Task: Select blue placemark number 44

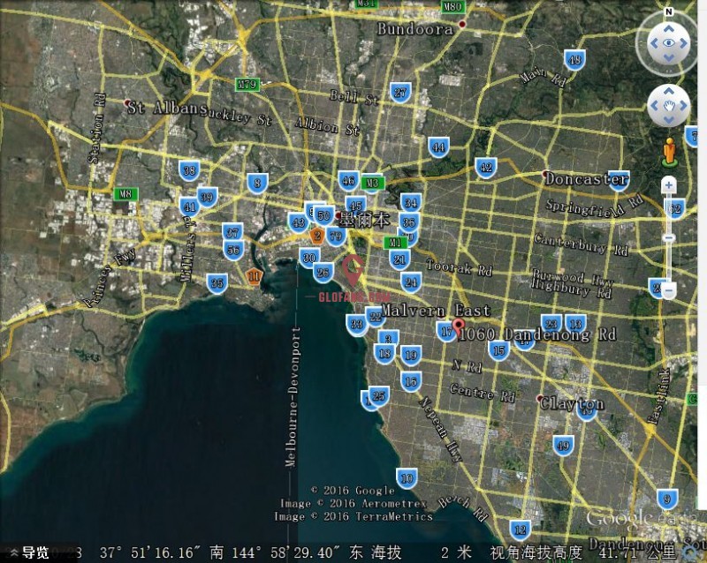Action: coord(438,146)
